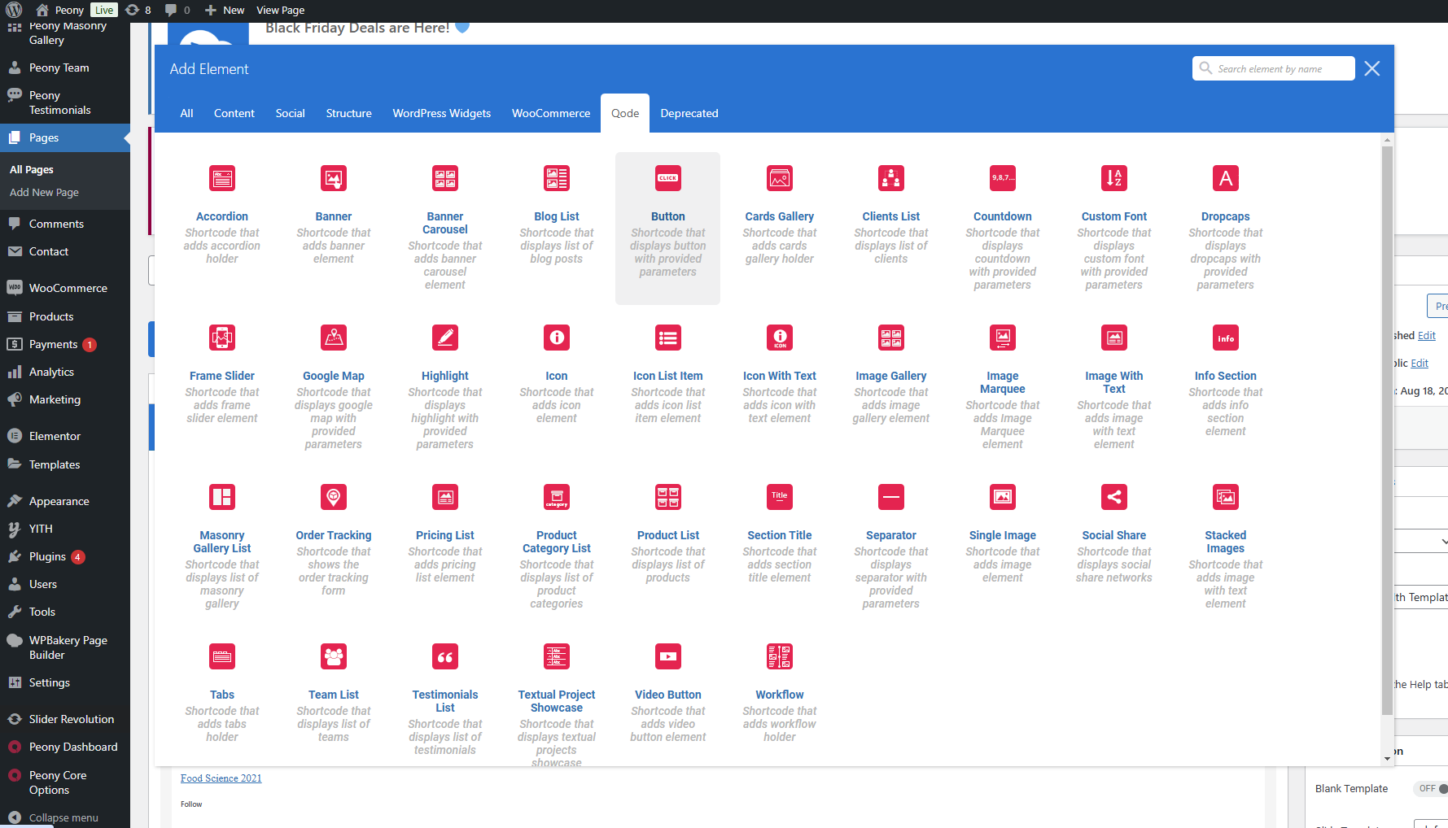Pick the Highlight element icon

coord(445,338)
